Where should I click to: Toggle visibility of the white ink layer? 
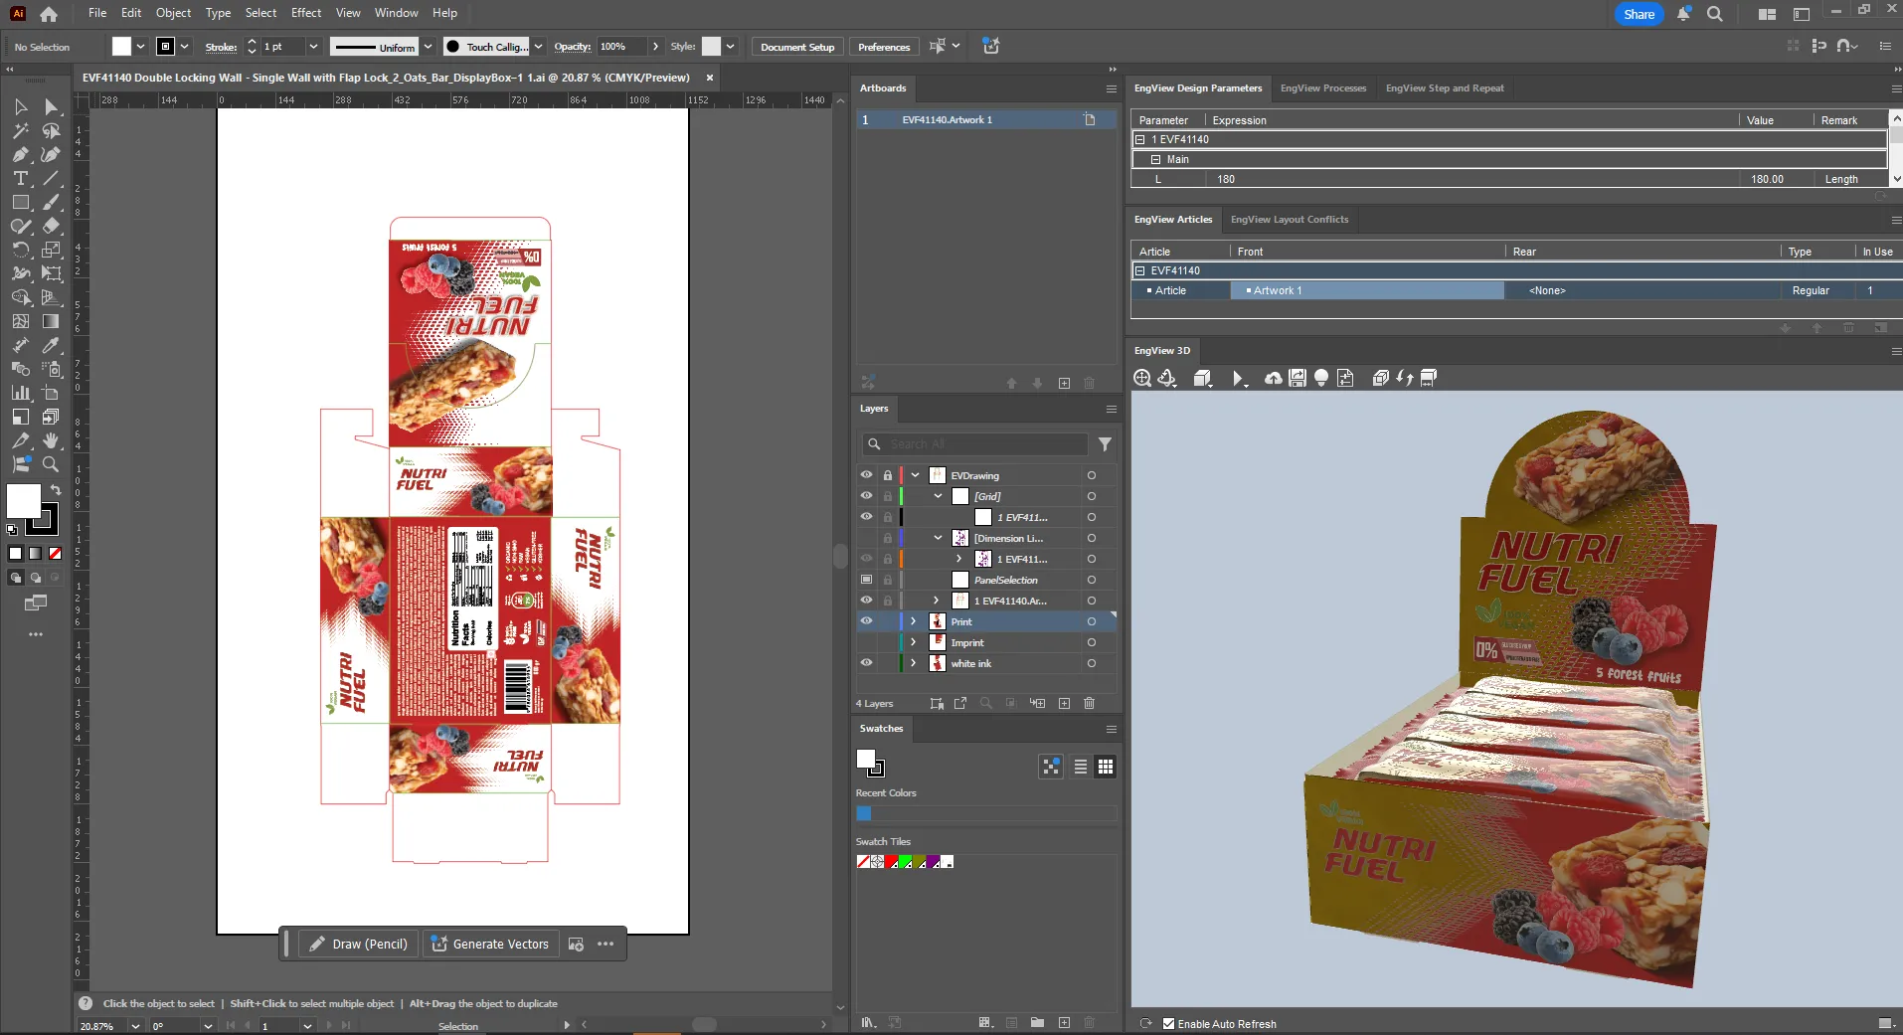tap(866, 663)
